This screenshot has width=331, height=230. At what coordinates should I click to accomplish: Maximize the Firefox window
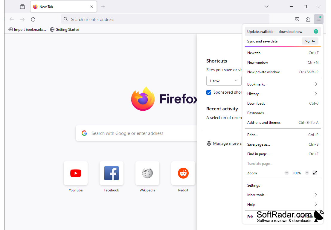[x=305, y=7]
